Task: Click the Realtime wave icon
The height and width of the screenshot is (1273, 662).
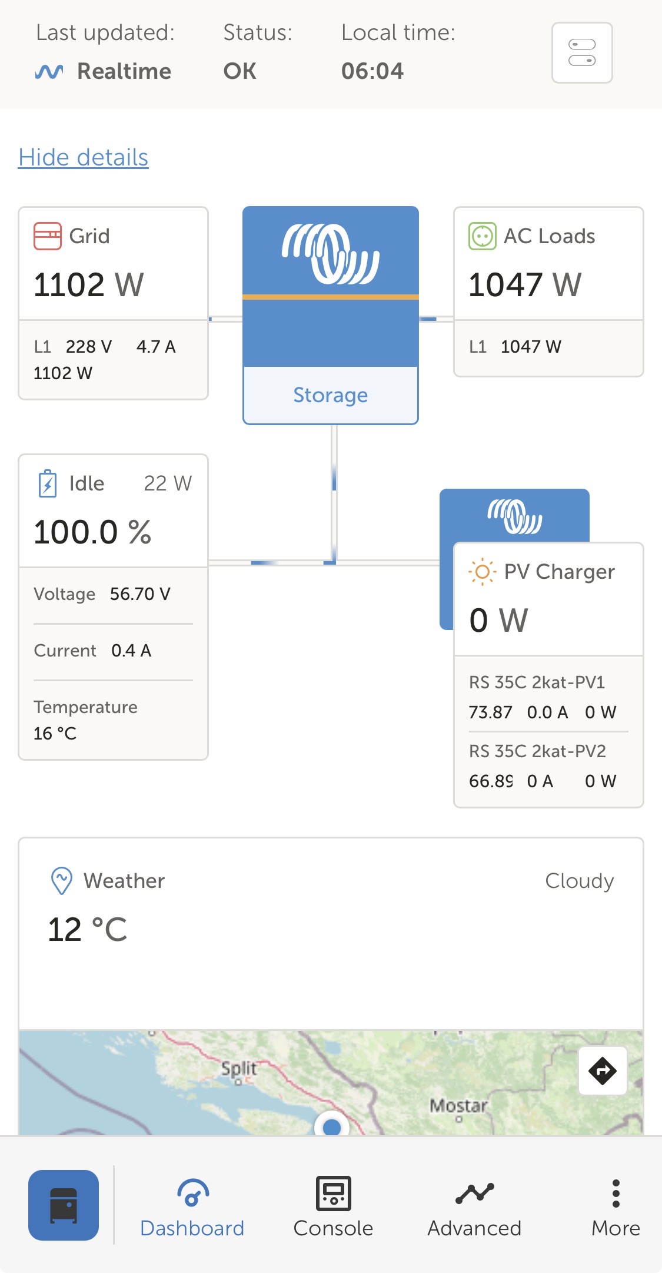Action: click(x=49, y=72)
